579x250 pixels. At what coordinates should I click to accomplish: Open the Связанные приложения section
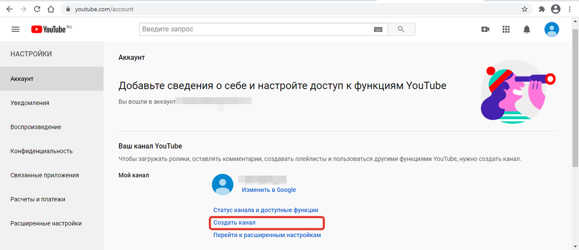[52, 175]
